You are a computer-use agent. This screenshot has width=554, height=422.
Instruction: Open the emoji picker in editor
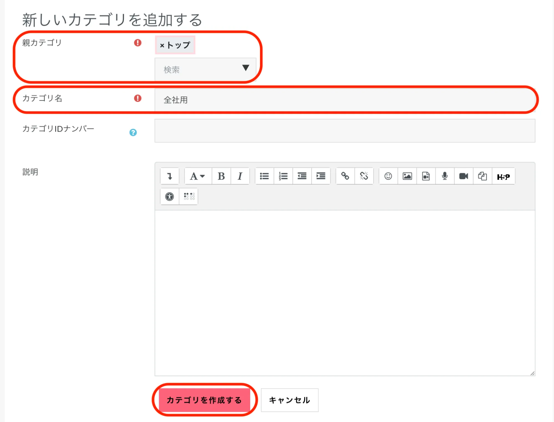pyautogui.click(x=388, y=176)
